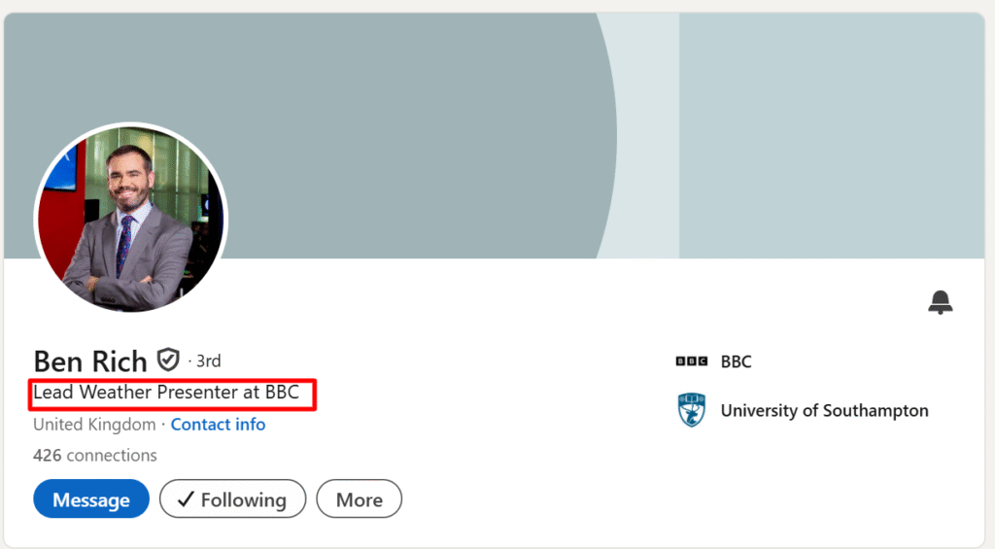Open the BBC company name link
The width and height of the screenshot is (995, 549).
[x=736, y=361]
